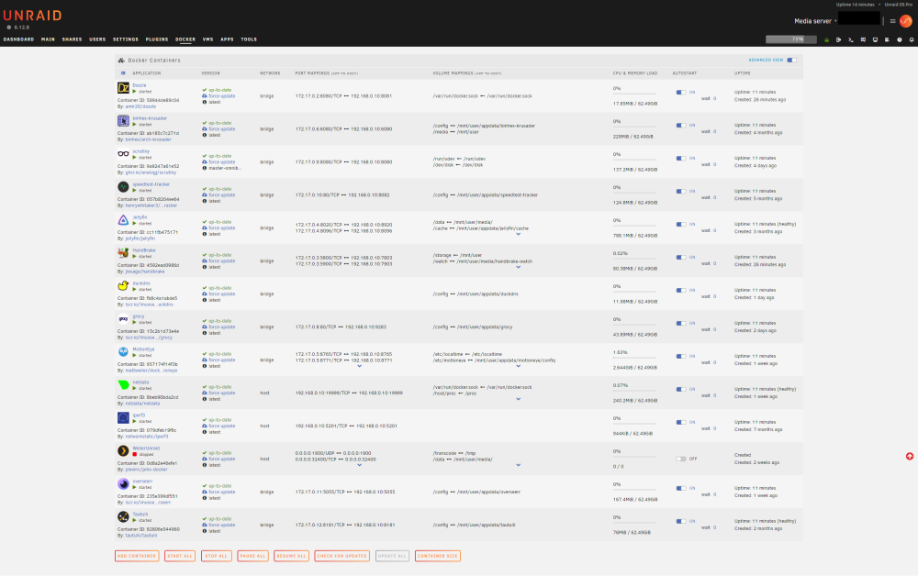Screen dimensions: 918x576
Task: Open Jellyfin container icon menu
Action: [123, 220]
